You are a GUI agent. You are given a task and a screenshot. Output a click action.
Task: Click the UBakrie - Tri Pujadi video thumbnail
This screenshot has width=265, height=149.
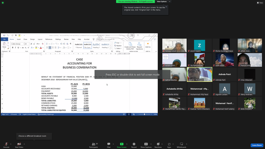pyautogui.click(x=200, y=74)
